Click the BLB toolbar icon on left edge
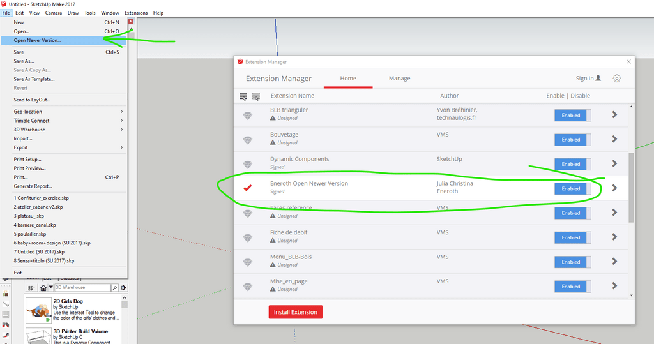654x344 pixels. [6, 294]
